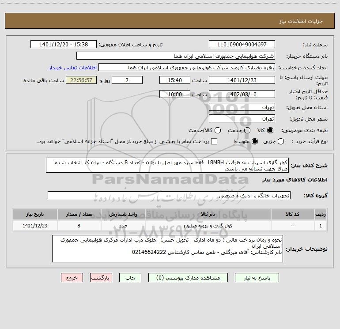The width and height of the screenshot is (340, 329).
Task: Click the شهر محل تحویل field
Action: coord(242,118)
